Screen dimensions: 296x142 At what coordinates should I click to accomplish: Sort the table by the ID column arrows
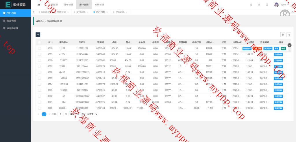[52, 42]
